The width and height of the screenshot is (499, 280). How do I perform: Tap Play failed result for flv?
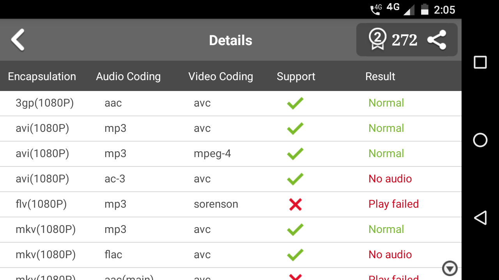point(393,204)
